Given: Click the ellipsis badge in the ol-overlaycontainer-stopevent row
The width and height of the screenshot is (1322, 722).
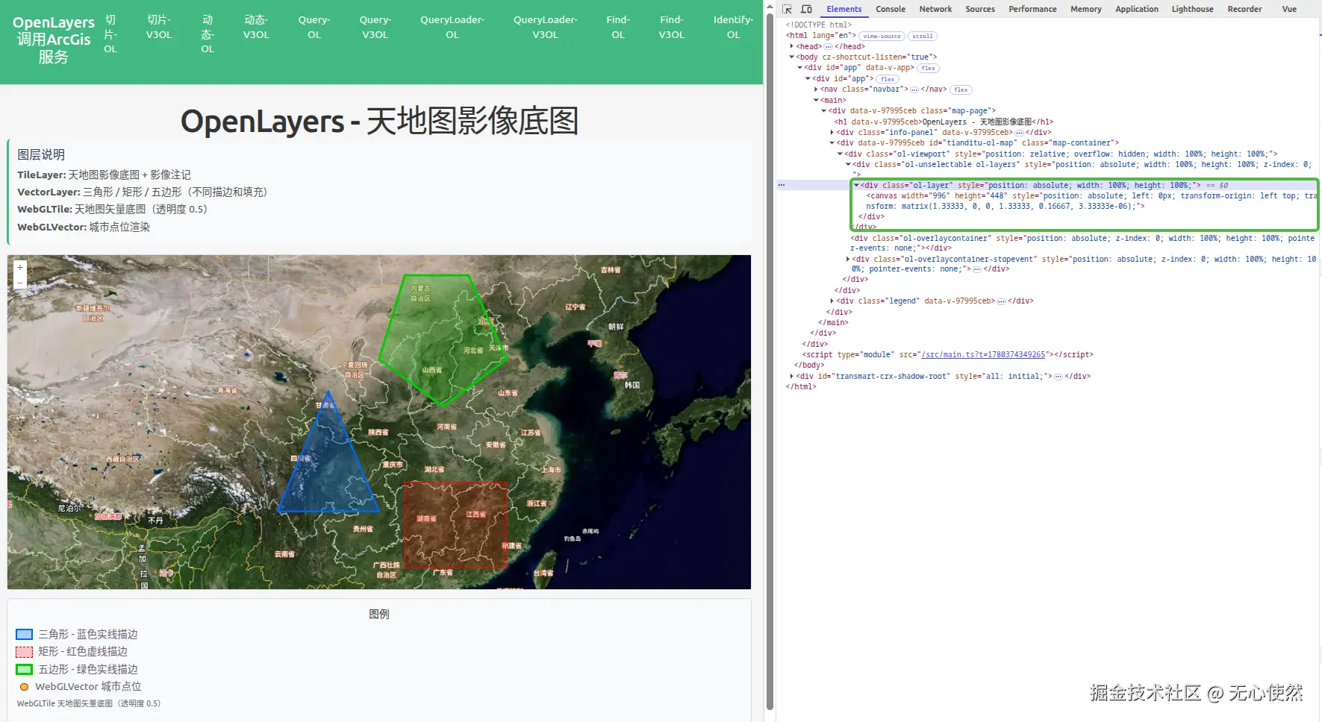Looking at the screenshot, I should click(x=976, y=269).
